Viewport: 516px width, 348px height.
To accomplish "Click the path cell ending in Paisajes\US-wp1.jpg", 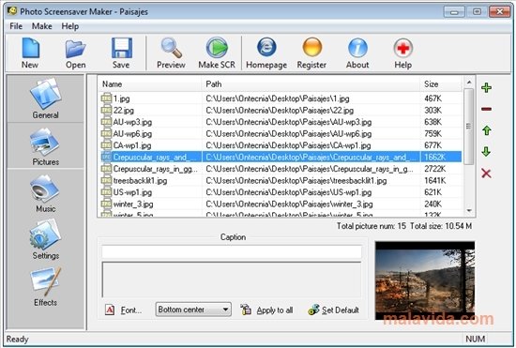I will click(x=288, y=192).
